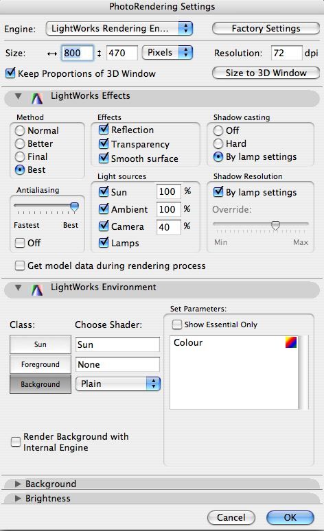Set Shadow casting to Off
The width and height of the screenshot is (324, 531).
218,130
